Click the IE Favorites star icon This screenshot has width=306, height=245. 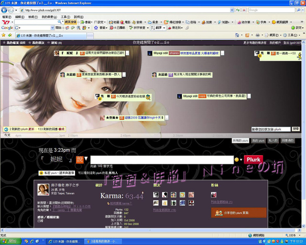4,35
